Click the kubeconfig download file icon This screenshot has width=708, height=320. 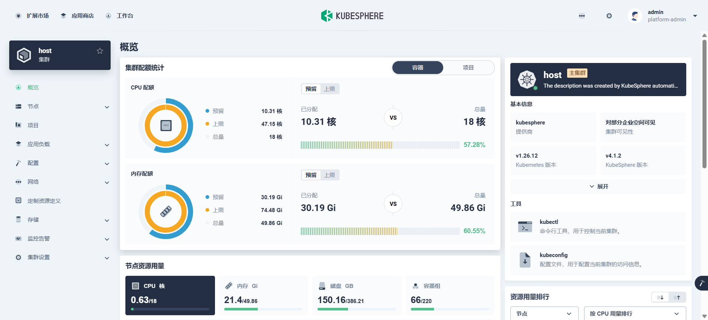pos(525,260)
